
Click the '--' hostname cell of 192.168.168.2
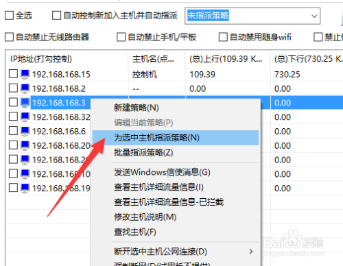click(136, 88)
